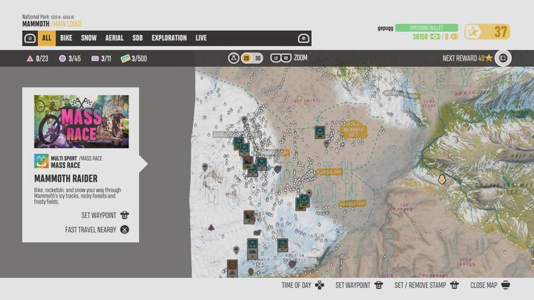This screenshot has height=300, width=534.
Task: Click the '36150' bucks amount
Action: (420, 37)
